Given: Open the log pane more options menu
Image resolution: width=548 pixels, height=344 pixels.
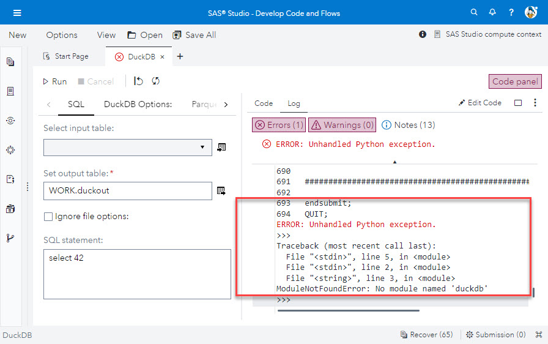Looking at the screenshot, I should (x=535, y=102).
